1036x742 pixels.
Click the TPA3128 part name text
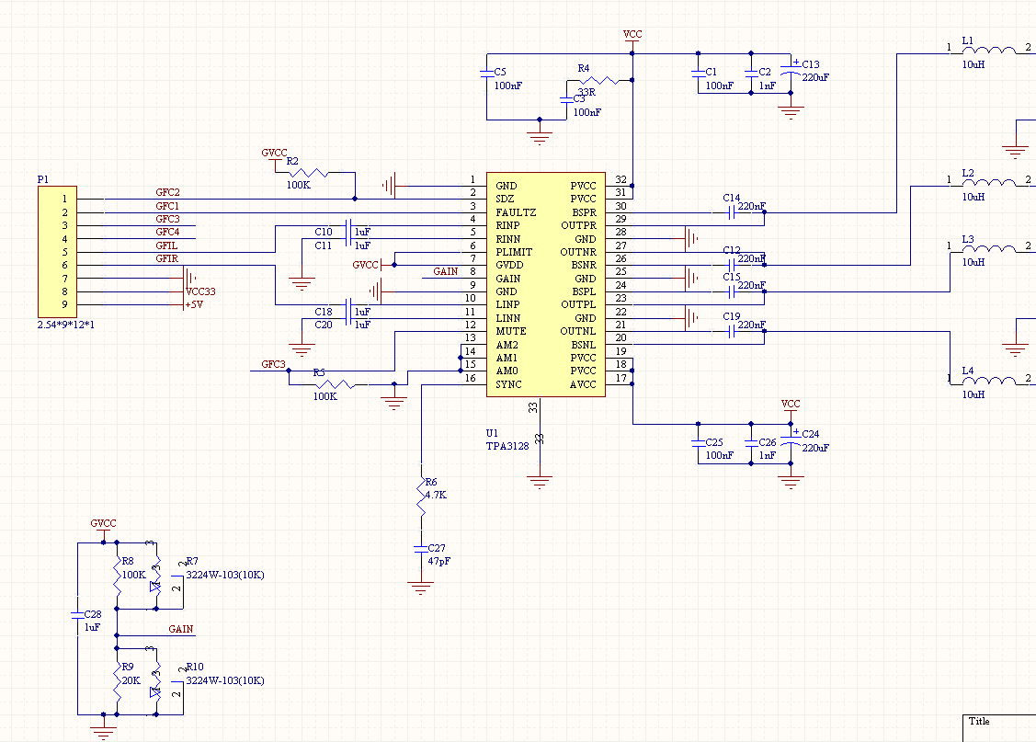click(507, 446)
